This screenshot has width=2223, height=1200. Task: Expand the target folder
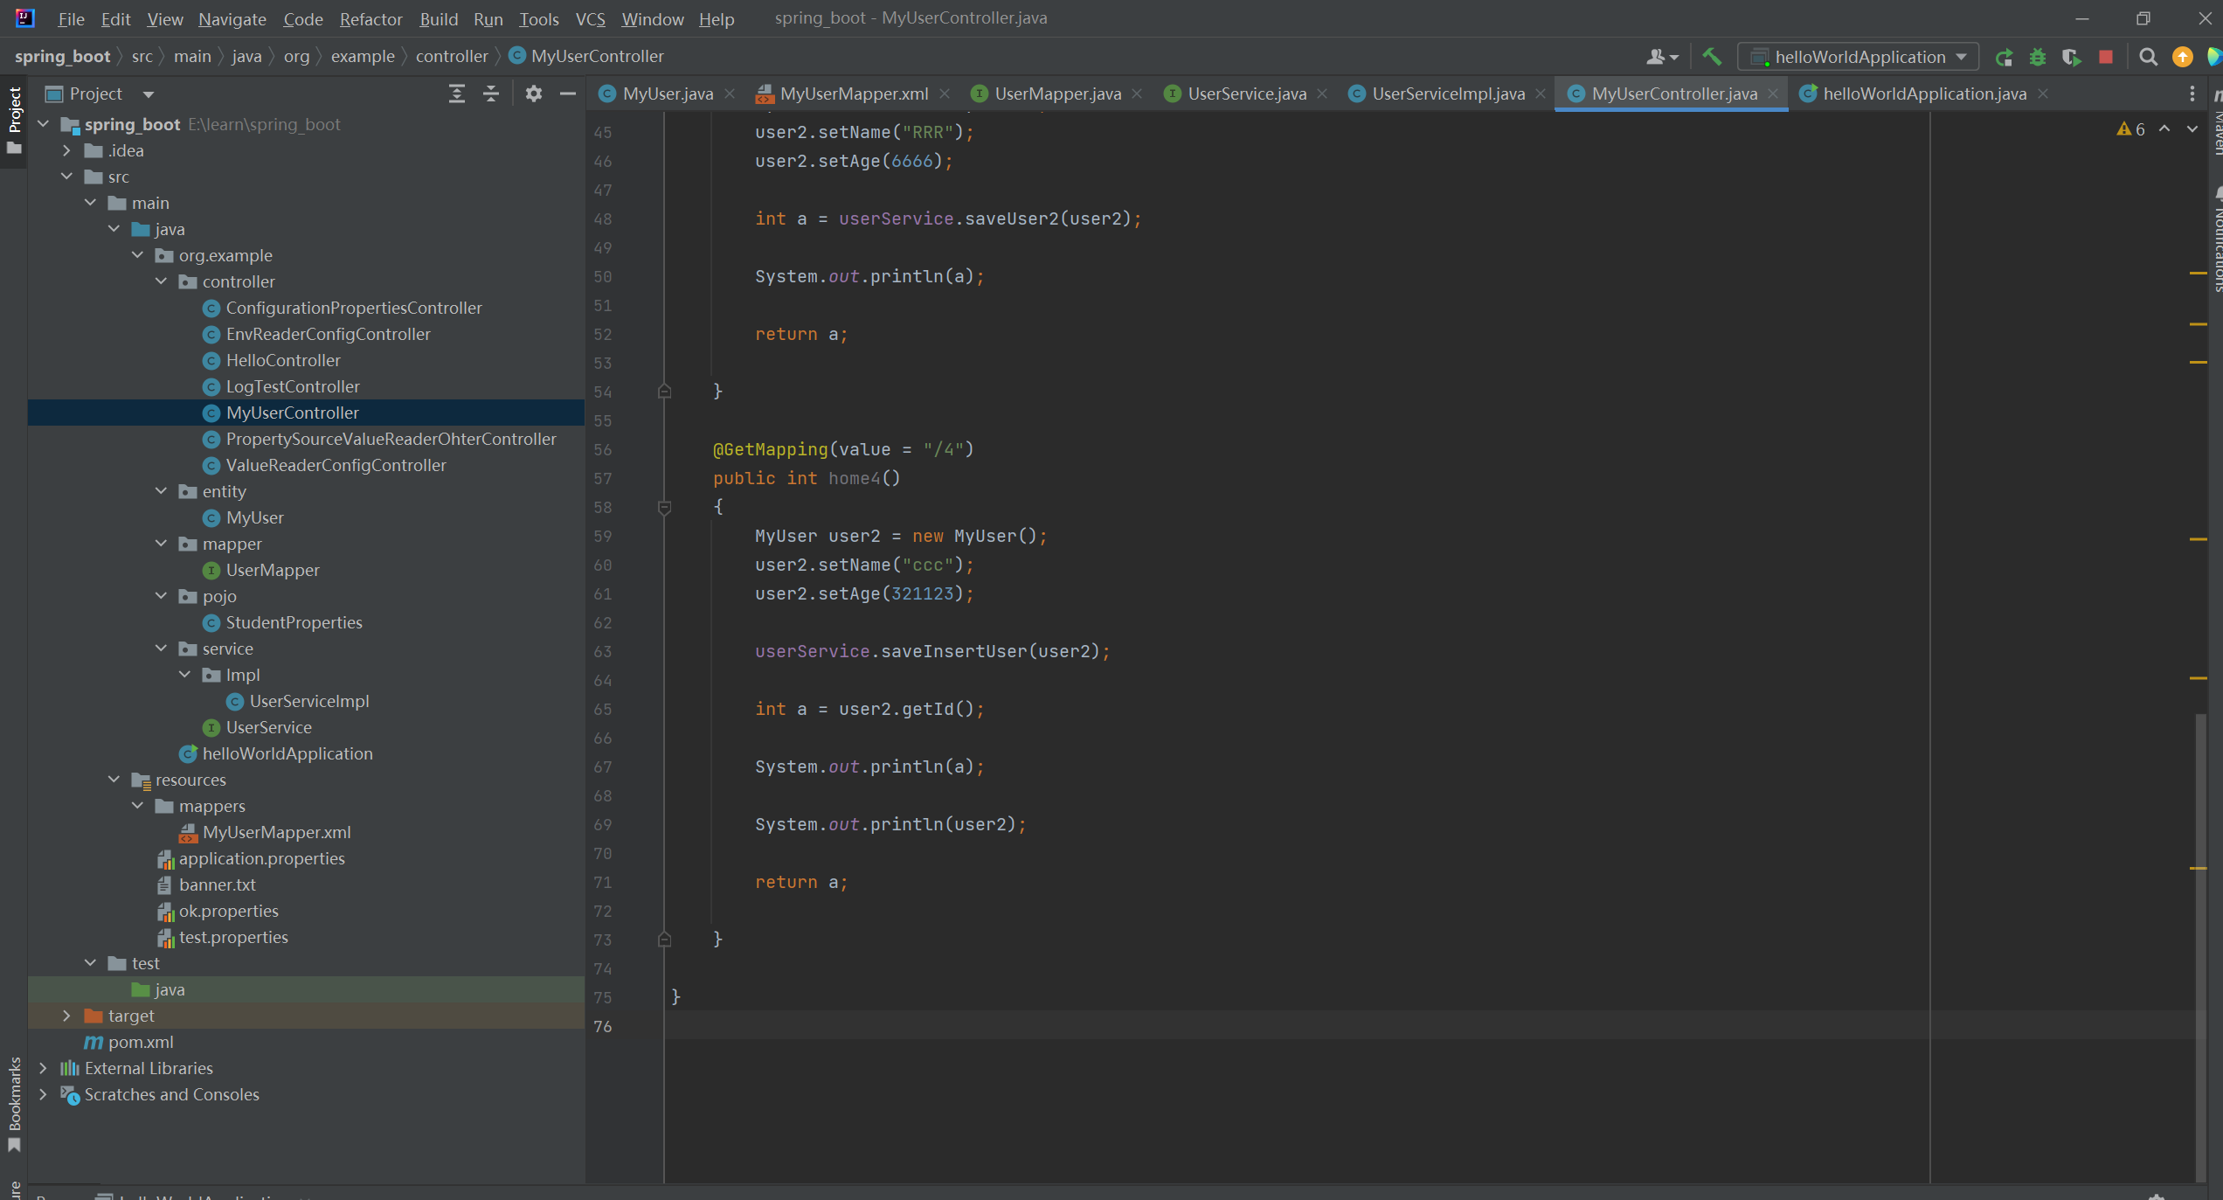pyautogui.click(x=66, y=1016)
